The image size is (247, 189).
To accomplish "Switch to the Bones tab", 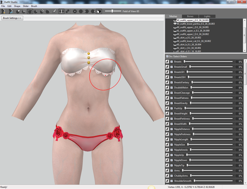I will 190,16.
